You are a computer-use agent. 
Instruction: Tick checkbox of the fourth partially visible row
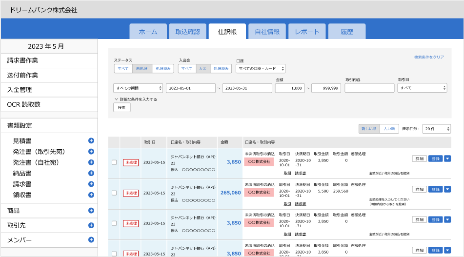coord(114,254)
